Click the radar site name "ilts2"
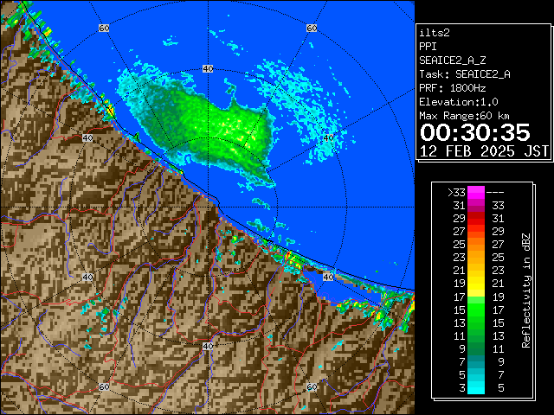Image resolution: width=554 pixels, height=415 pixels. tap(435, 33)
